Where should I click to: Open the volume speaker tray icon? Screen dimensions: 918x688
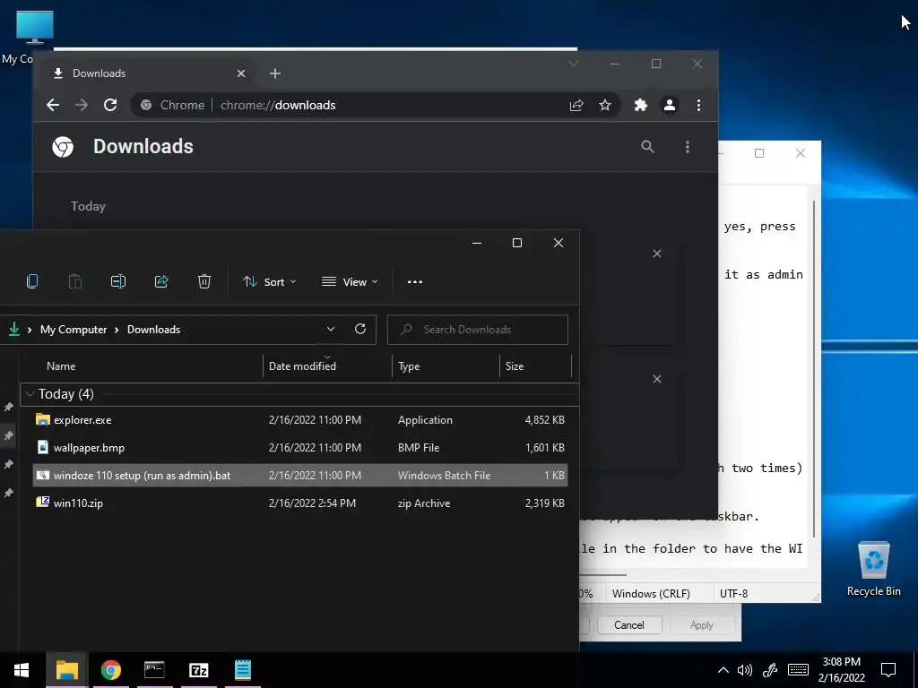point(745,670)
